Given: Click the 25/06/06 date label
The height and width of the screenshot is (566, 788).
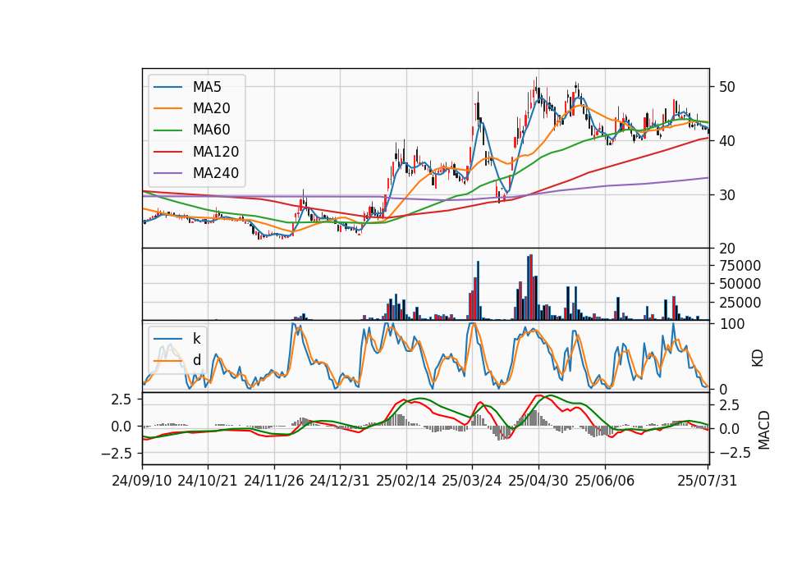Looking at the screenshot, I should click(605, 481).
